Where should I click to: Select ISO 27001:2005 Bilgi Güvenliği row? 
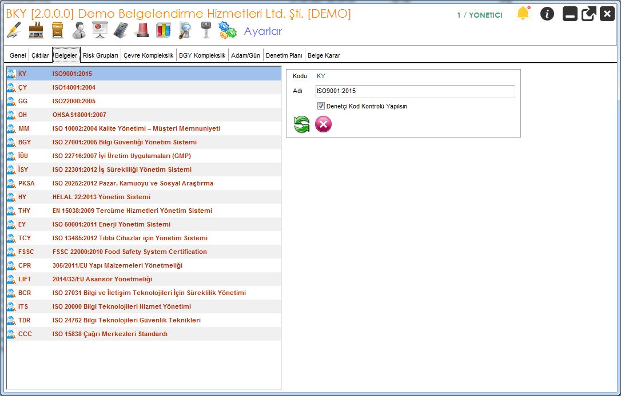pos(144,142)
